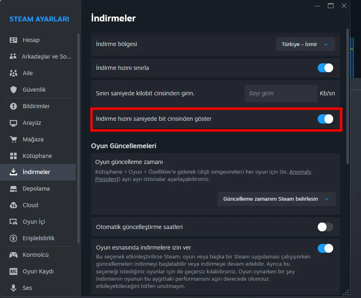
Task: Click the sidebar vertical scrollbar
Action: pyautogui.click(x=78, y=139)
